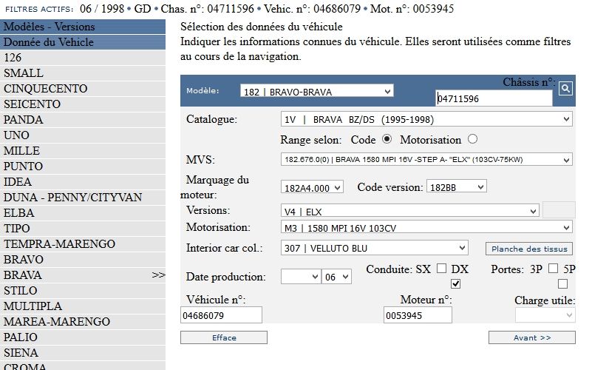
Task: Click the Donnée du Vehicle header
Action: (x=83, y=42)
